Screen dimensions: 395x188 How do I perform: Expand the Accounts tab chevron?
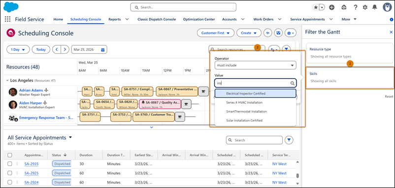click(x=243, y=19)
